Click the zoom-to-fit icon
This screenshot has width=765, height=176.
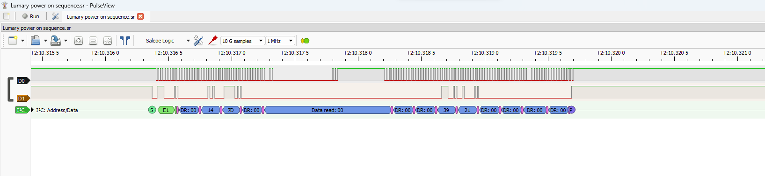108,41
